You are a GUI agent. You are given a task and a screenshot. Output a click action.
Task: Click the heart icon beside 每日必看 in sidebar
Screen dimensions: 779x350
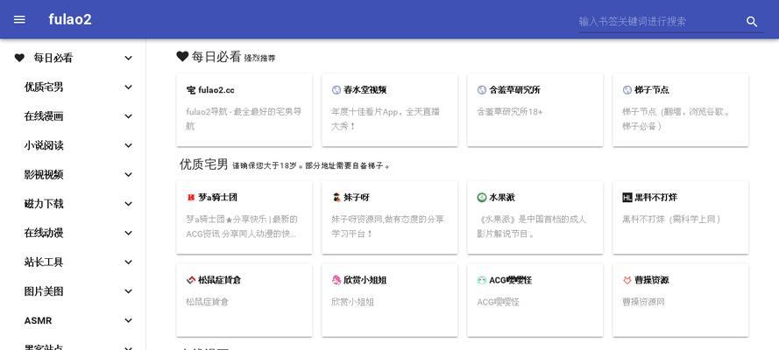click(19, 58)
